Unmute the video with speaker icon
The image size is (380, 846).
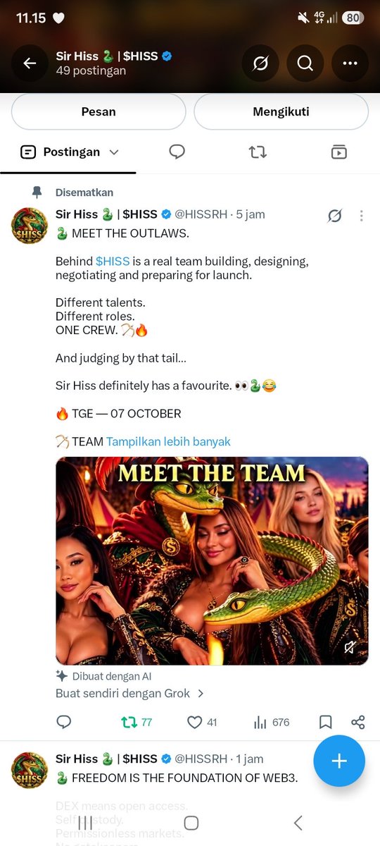(x=350, y=646)
